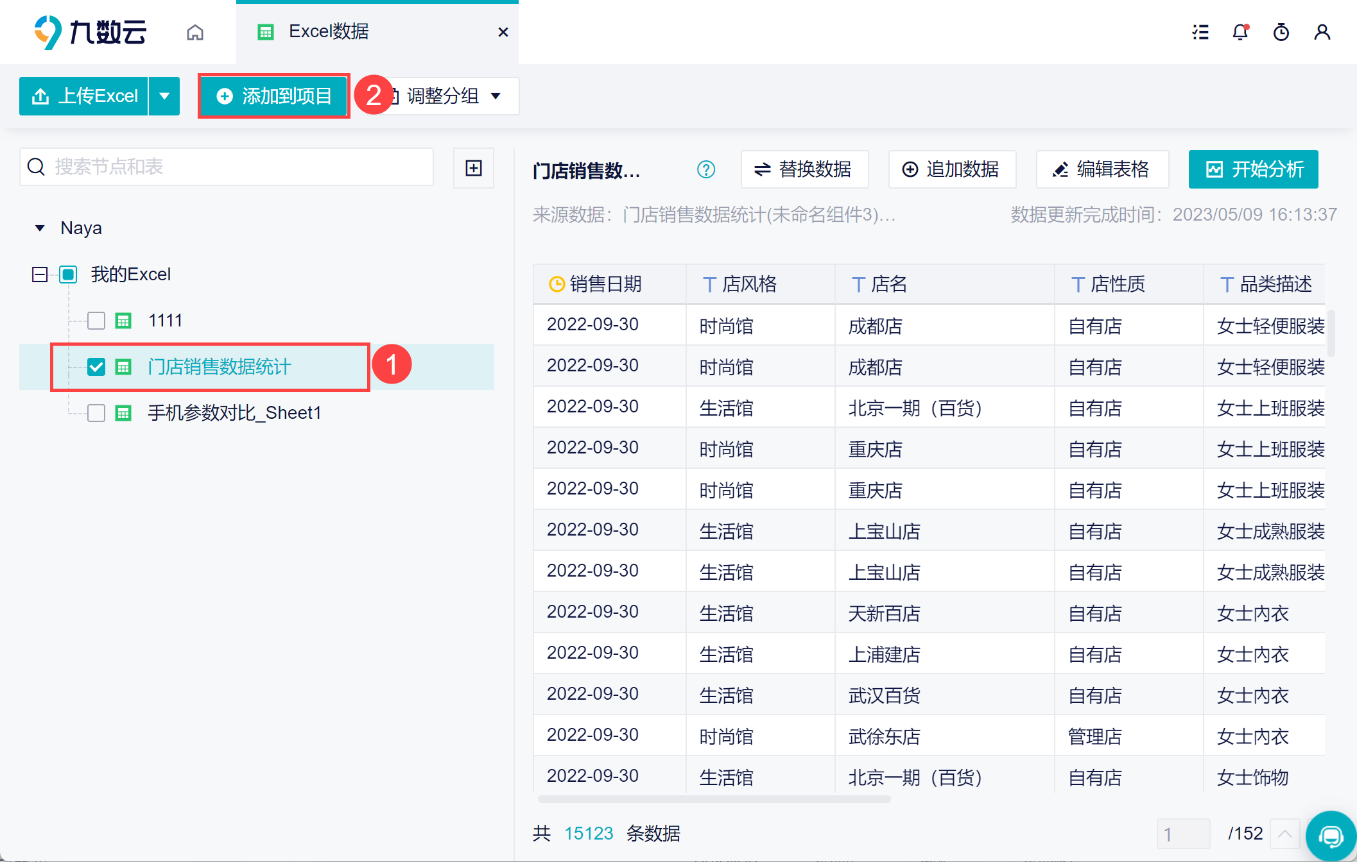Switch to the Excel数据 tab
This screenshot has height=862, width=1357.
(329, 31)
